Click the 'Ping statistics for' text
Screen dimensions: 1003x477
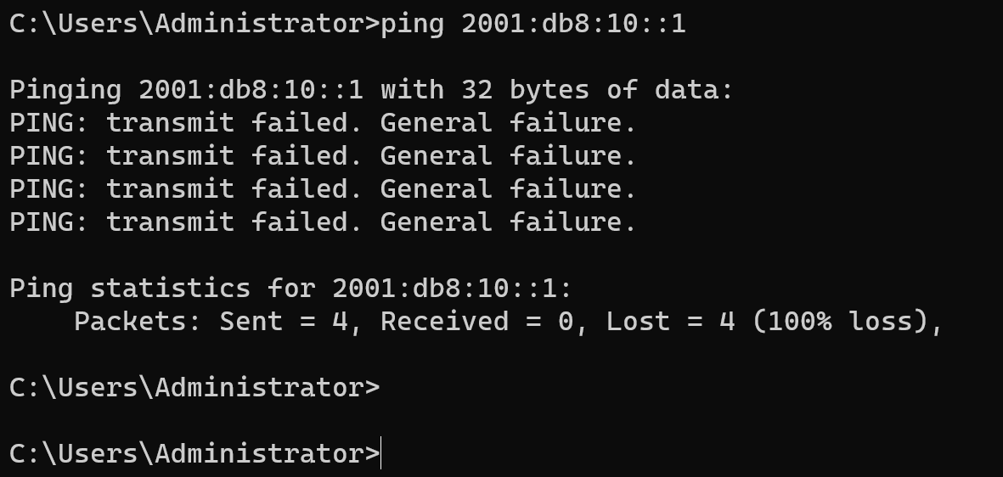coord(162,289)
